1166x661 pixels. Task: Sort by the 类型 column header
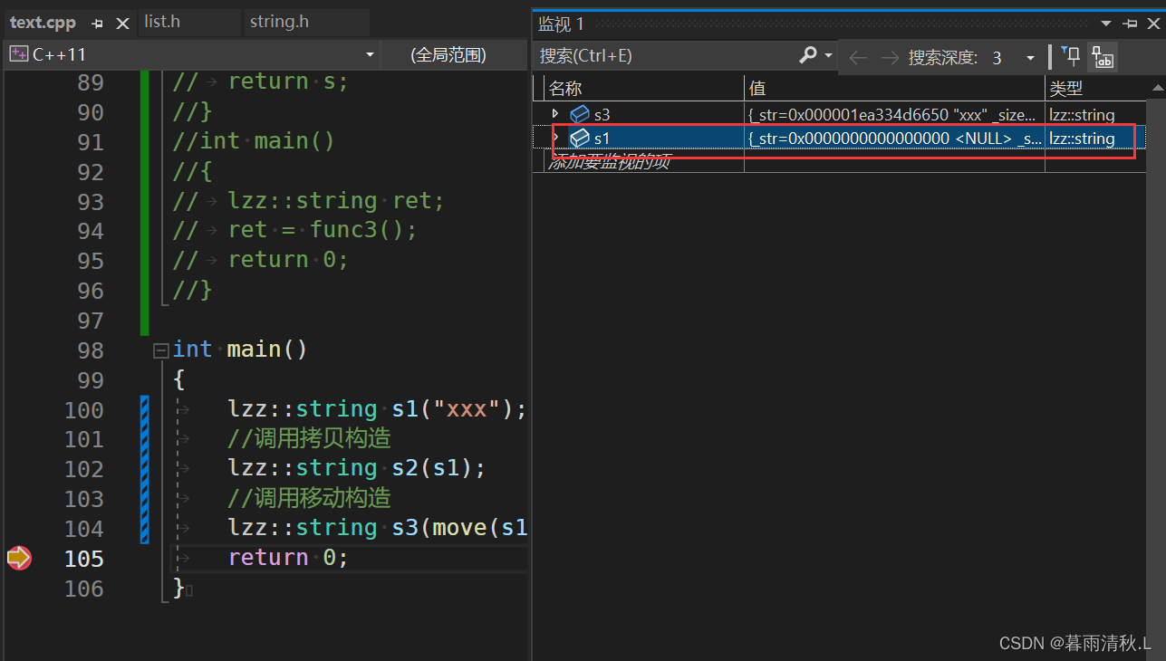tap(1095, 88)
